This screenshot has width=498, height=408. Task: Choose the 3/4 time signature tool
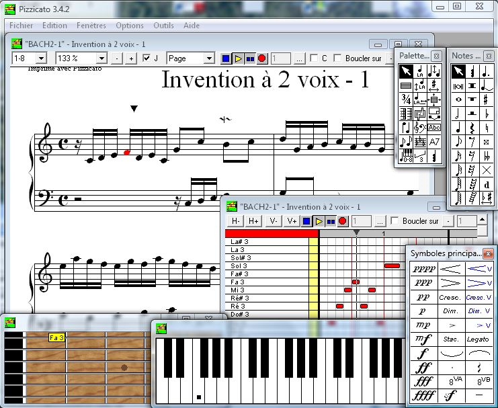[406, 99]
